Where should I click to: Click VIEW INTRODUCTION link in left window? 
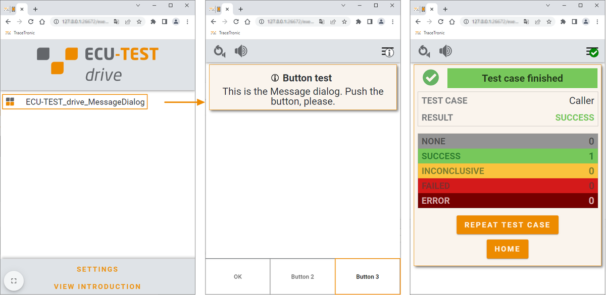(97, 286)
